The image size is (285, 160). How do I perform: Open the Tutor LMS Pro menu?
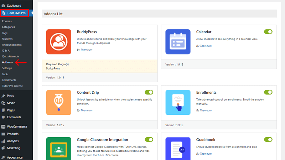point(16,13)
